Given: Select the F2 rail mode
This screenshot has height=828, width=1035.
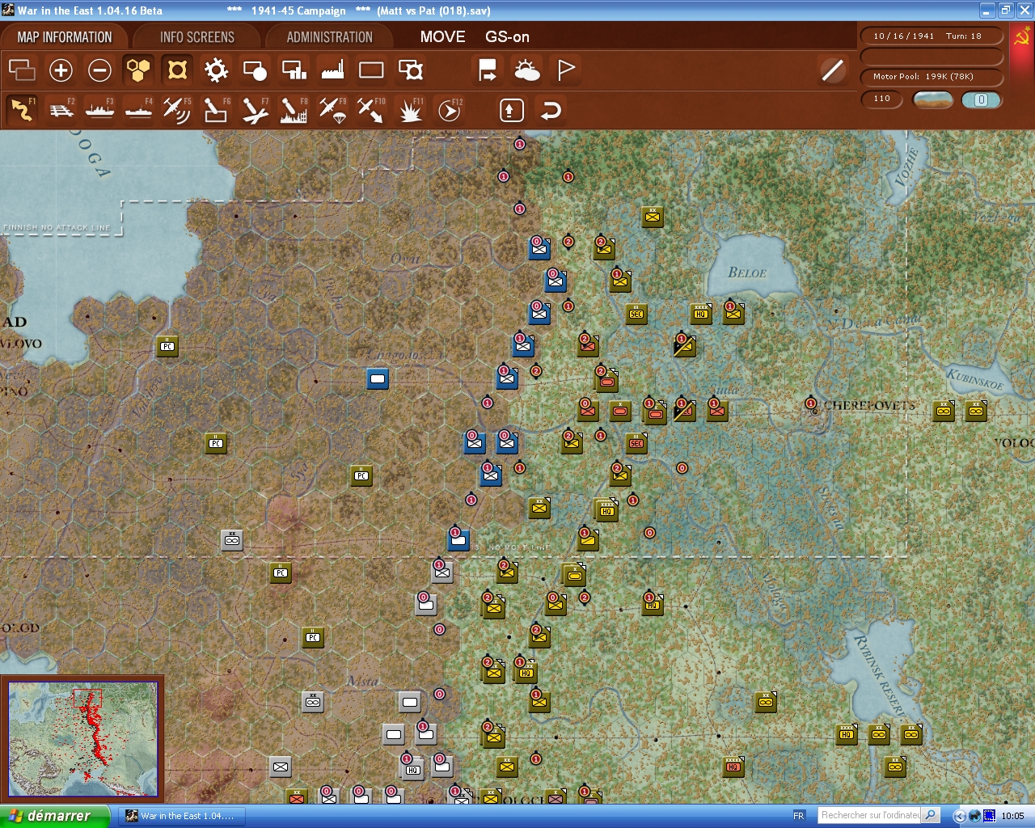Looking at the screenshot, I should tap(61, 110).
